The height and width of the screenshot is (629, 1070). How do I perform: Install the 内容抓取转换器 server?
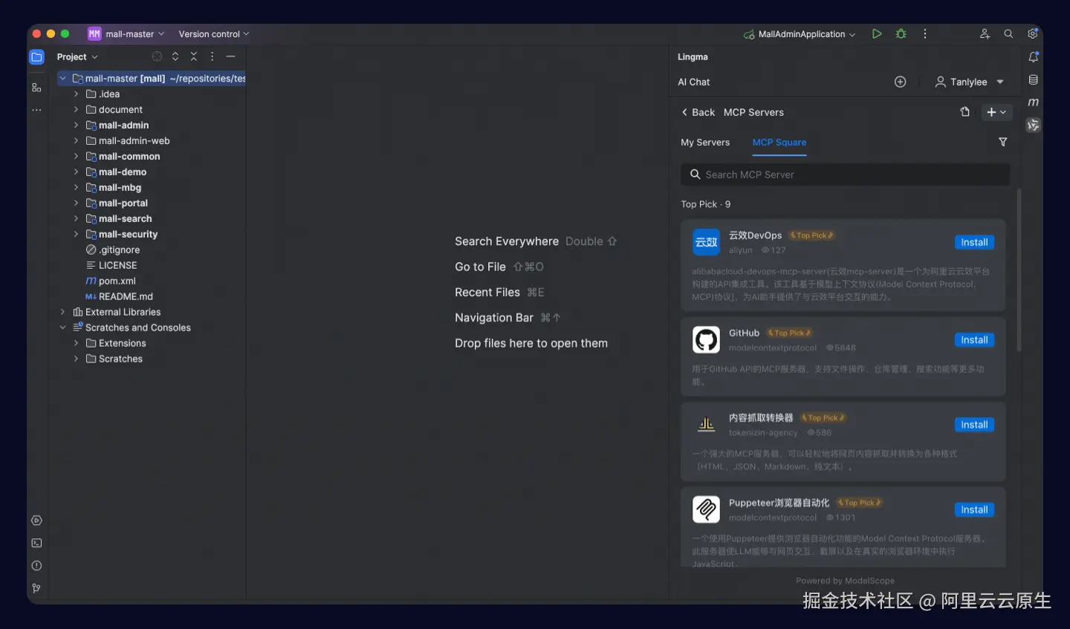tap(974, 425)
